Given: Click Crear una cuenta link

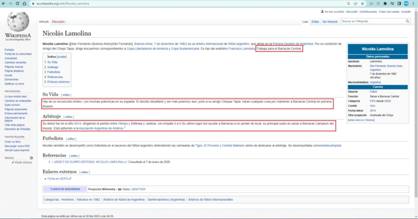Looking at the screenshot, I should [389, 12].
